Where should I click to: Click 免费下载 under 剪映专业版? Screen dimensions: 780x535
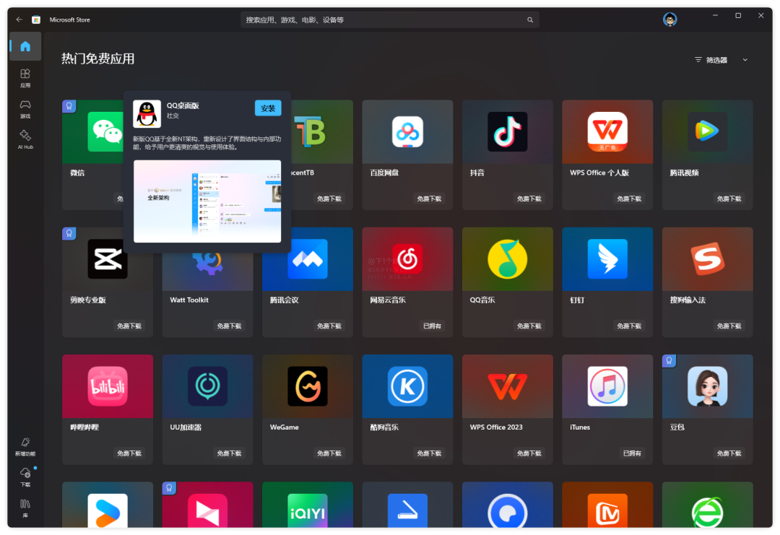pos(129,326)
